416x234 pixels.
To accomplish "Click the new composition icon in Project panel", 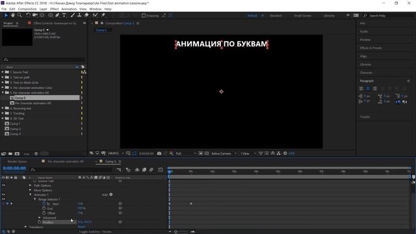I will click(x=17, y=153).
